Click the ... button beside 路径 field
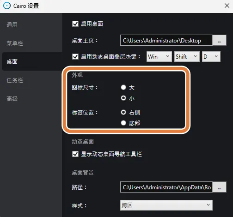233x217 pixels. (x=220, y=187)
